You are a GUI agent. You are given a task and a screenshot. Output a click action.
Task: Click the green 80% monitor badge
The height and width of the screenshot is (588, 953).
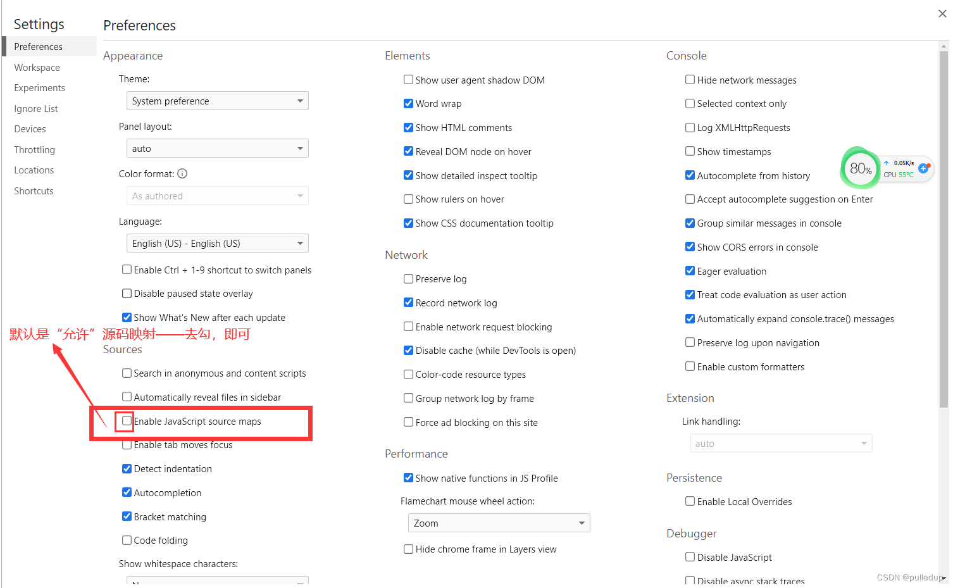pyautogui.click(x=859, y=168)
